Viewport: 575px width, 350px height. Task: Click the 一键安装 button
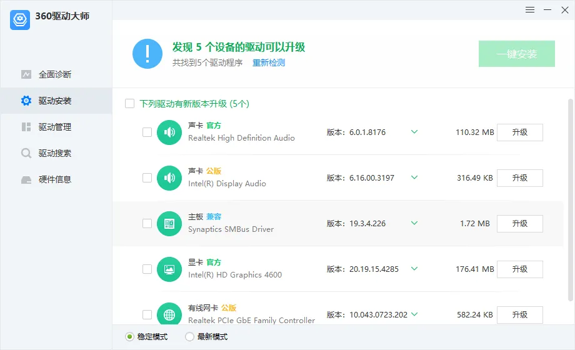pyautogui.click(x=517, y=54)
